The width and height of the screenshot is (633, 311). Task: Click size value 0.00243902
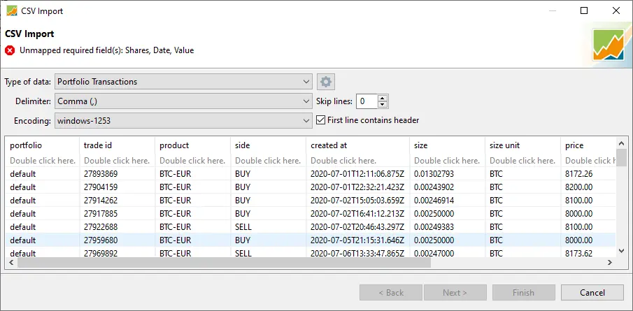(x=434, y=187)
